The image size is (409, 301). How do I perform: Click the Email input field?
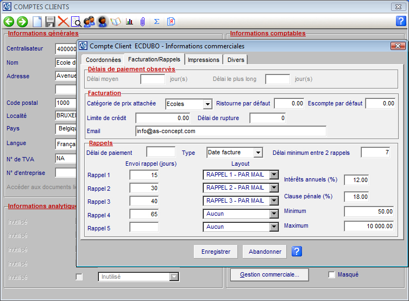pos(230,131)
